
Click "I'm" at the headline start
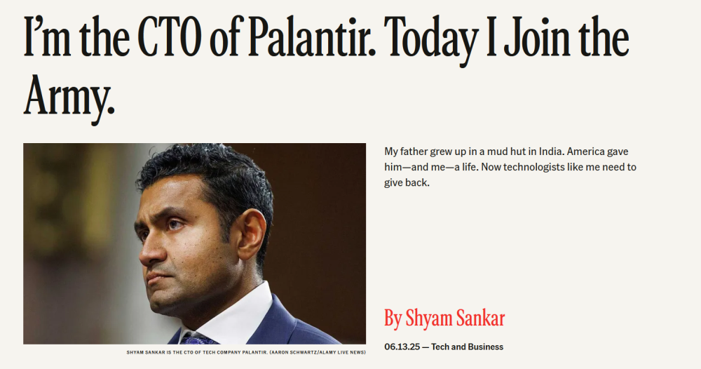[x=47, y=38]
